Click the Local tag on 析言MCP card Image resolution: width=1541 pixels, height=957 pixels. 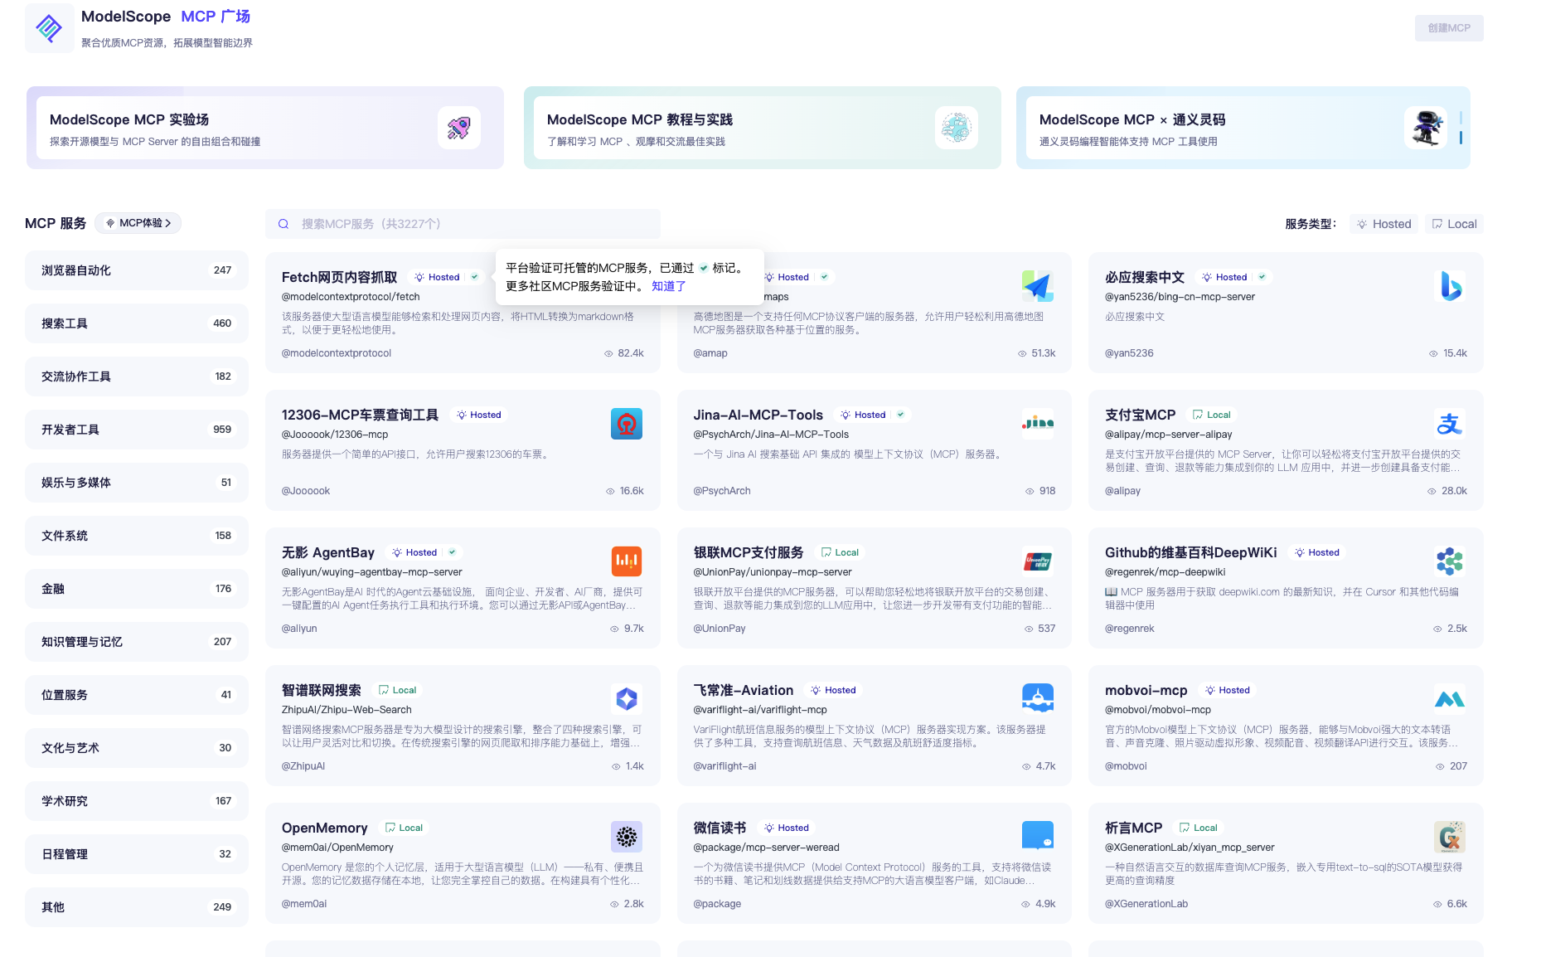[x=1199, y=828]
